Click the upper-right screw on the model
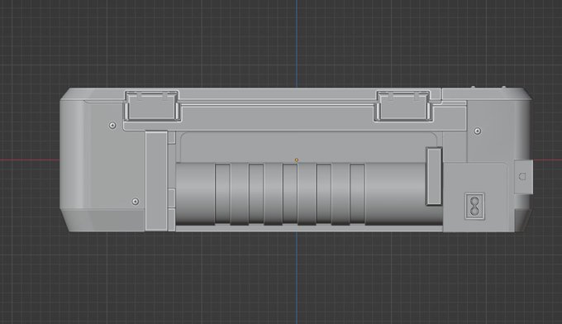562x324 pixels. [x=478, y=131]
